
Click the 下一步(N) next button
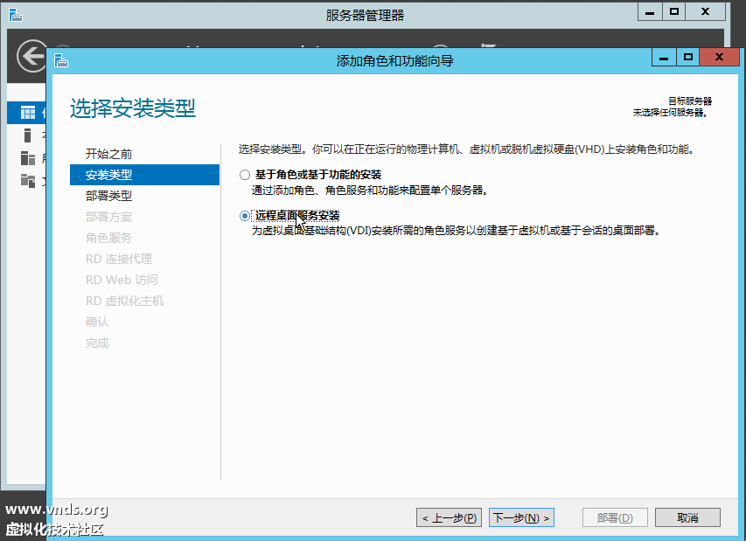(521, 517)
